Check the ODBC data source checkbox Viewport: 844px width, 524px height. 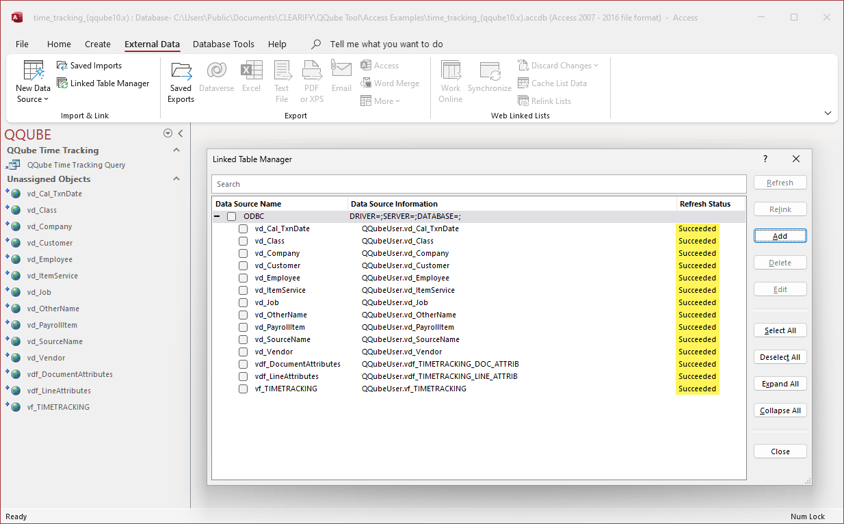point(232,216)
